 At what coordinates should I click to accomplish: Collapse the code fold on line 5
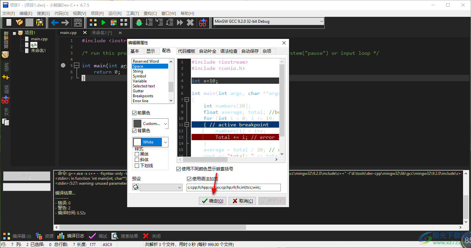point(77,66)
